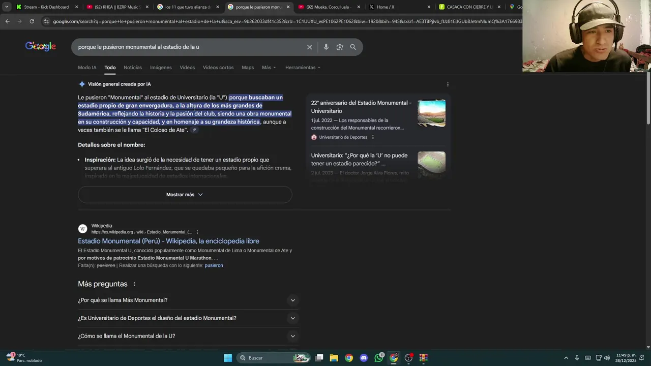The width and height of the screenshot is (651, 366).
Task: Select the Maps search tab
Action: pyautogui.click(x=248, y=68)
